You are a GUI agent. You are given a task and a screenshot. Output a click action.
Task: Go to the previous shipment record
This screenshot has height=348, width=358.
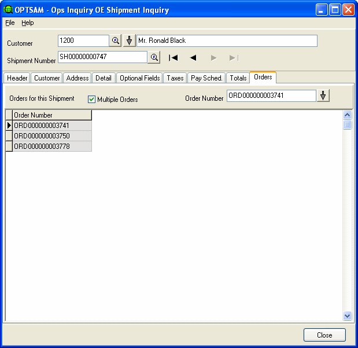(x=193, y=57)
